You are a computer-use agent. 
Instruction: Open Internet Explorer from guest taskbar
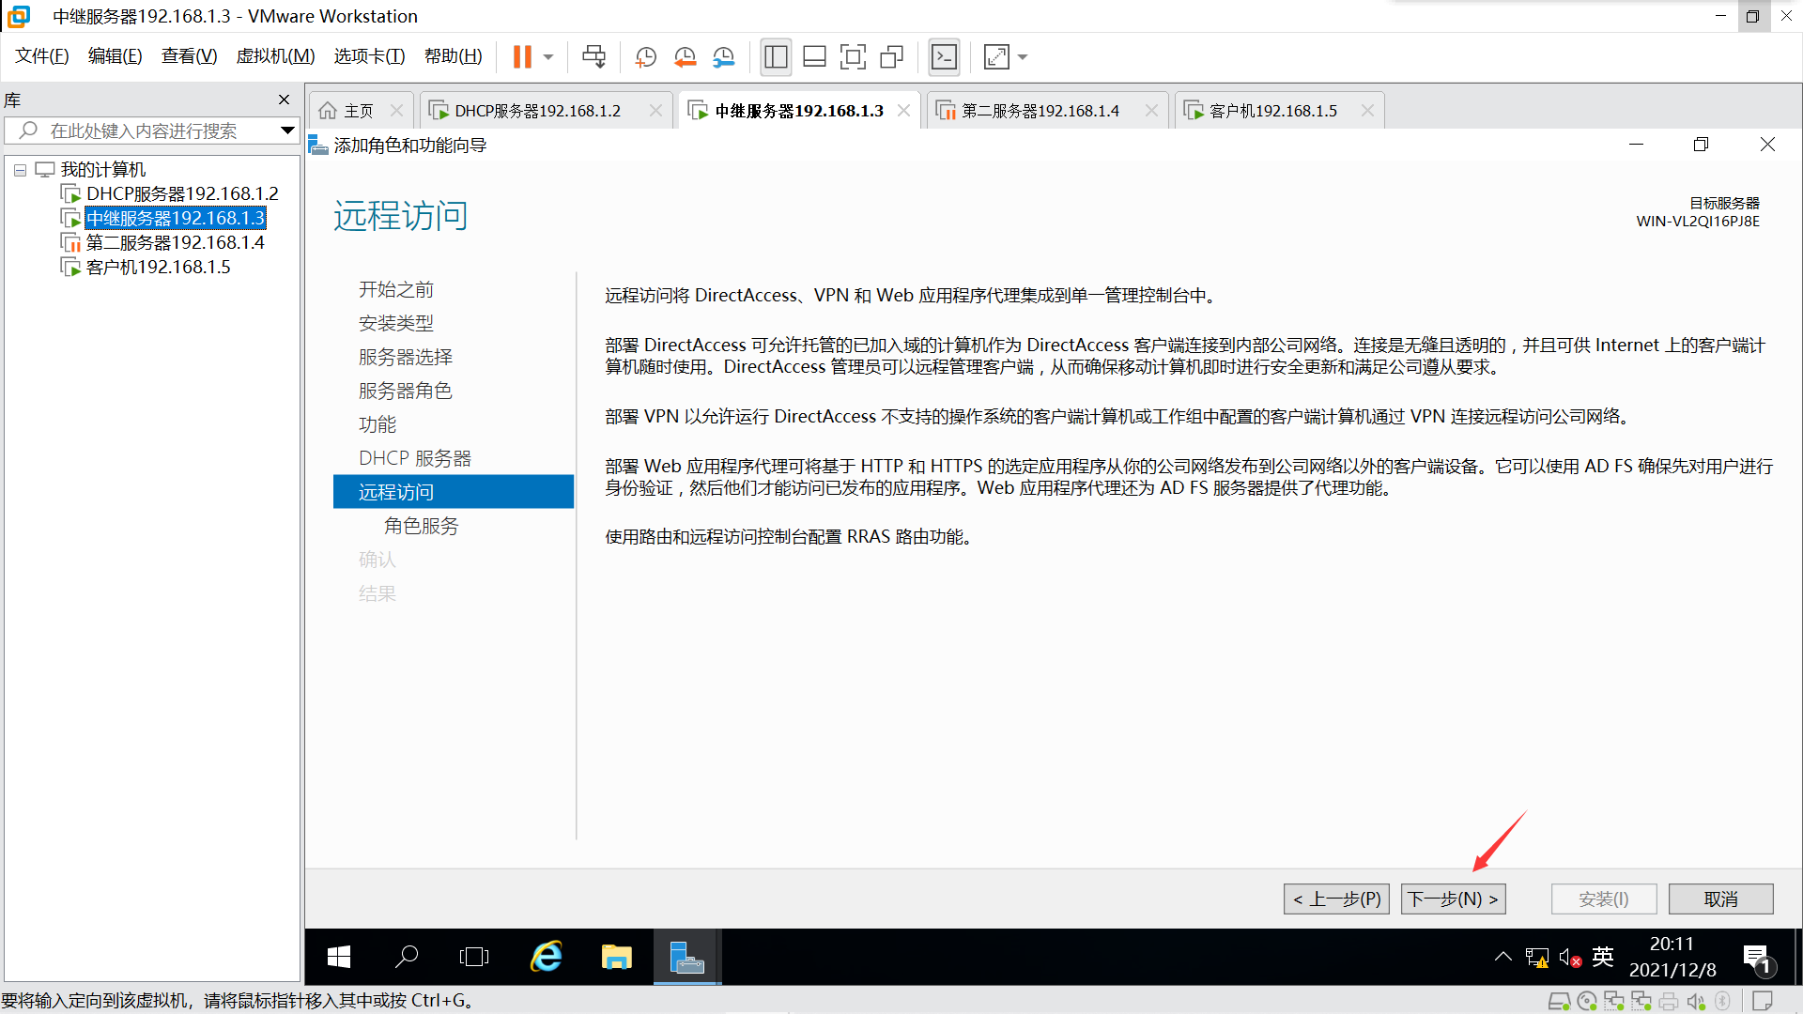546,957
